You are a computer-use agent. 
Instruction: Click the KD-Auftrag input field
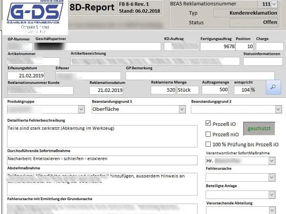click(181, 47)
